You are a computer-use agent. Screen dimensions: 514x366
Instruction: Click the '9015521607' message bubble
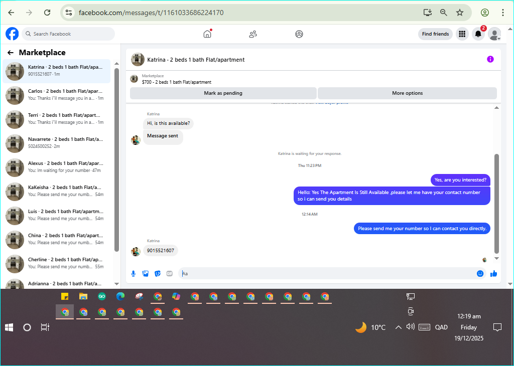click(x=161, y=251)
